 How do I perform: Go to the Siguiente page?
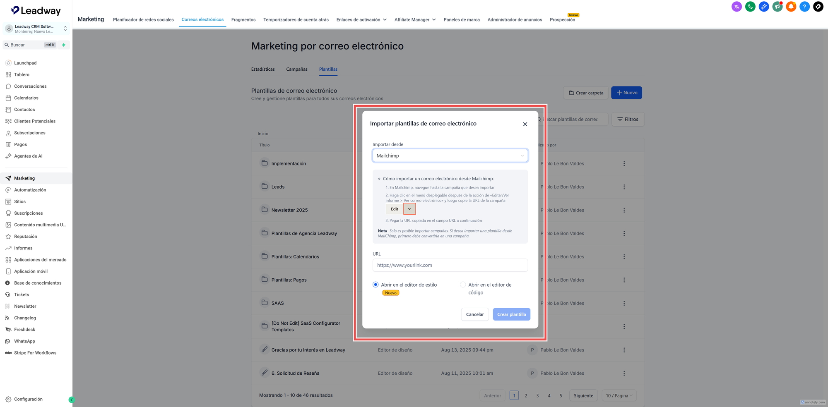click(x=583, y=396)
